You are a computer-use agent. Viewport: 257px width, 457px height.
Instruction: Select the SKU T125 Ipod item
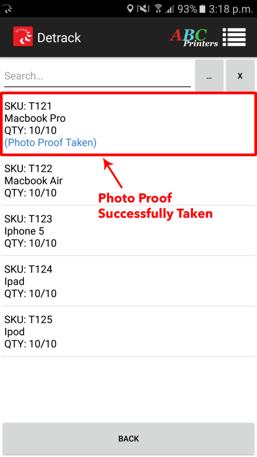pyautogui.click(x=128, y=332)
